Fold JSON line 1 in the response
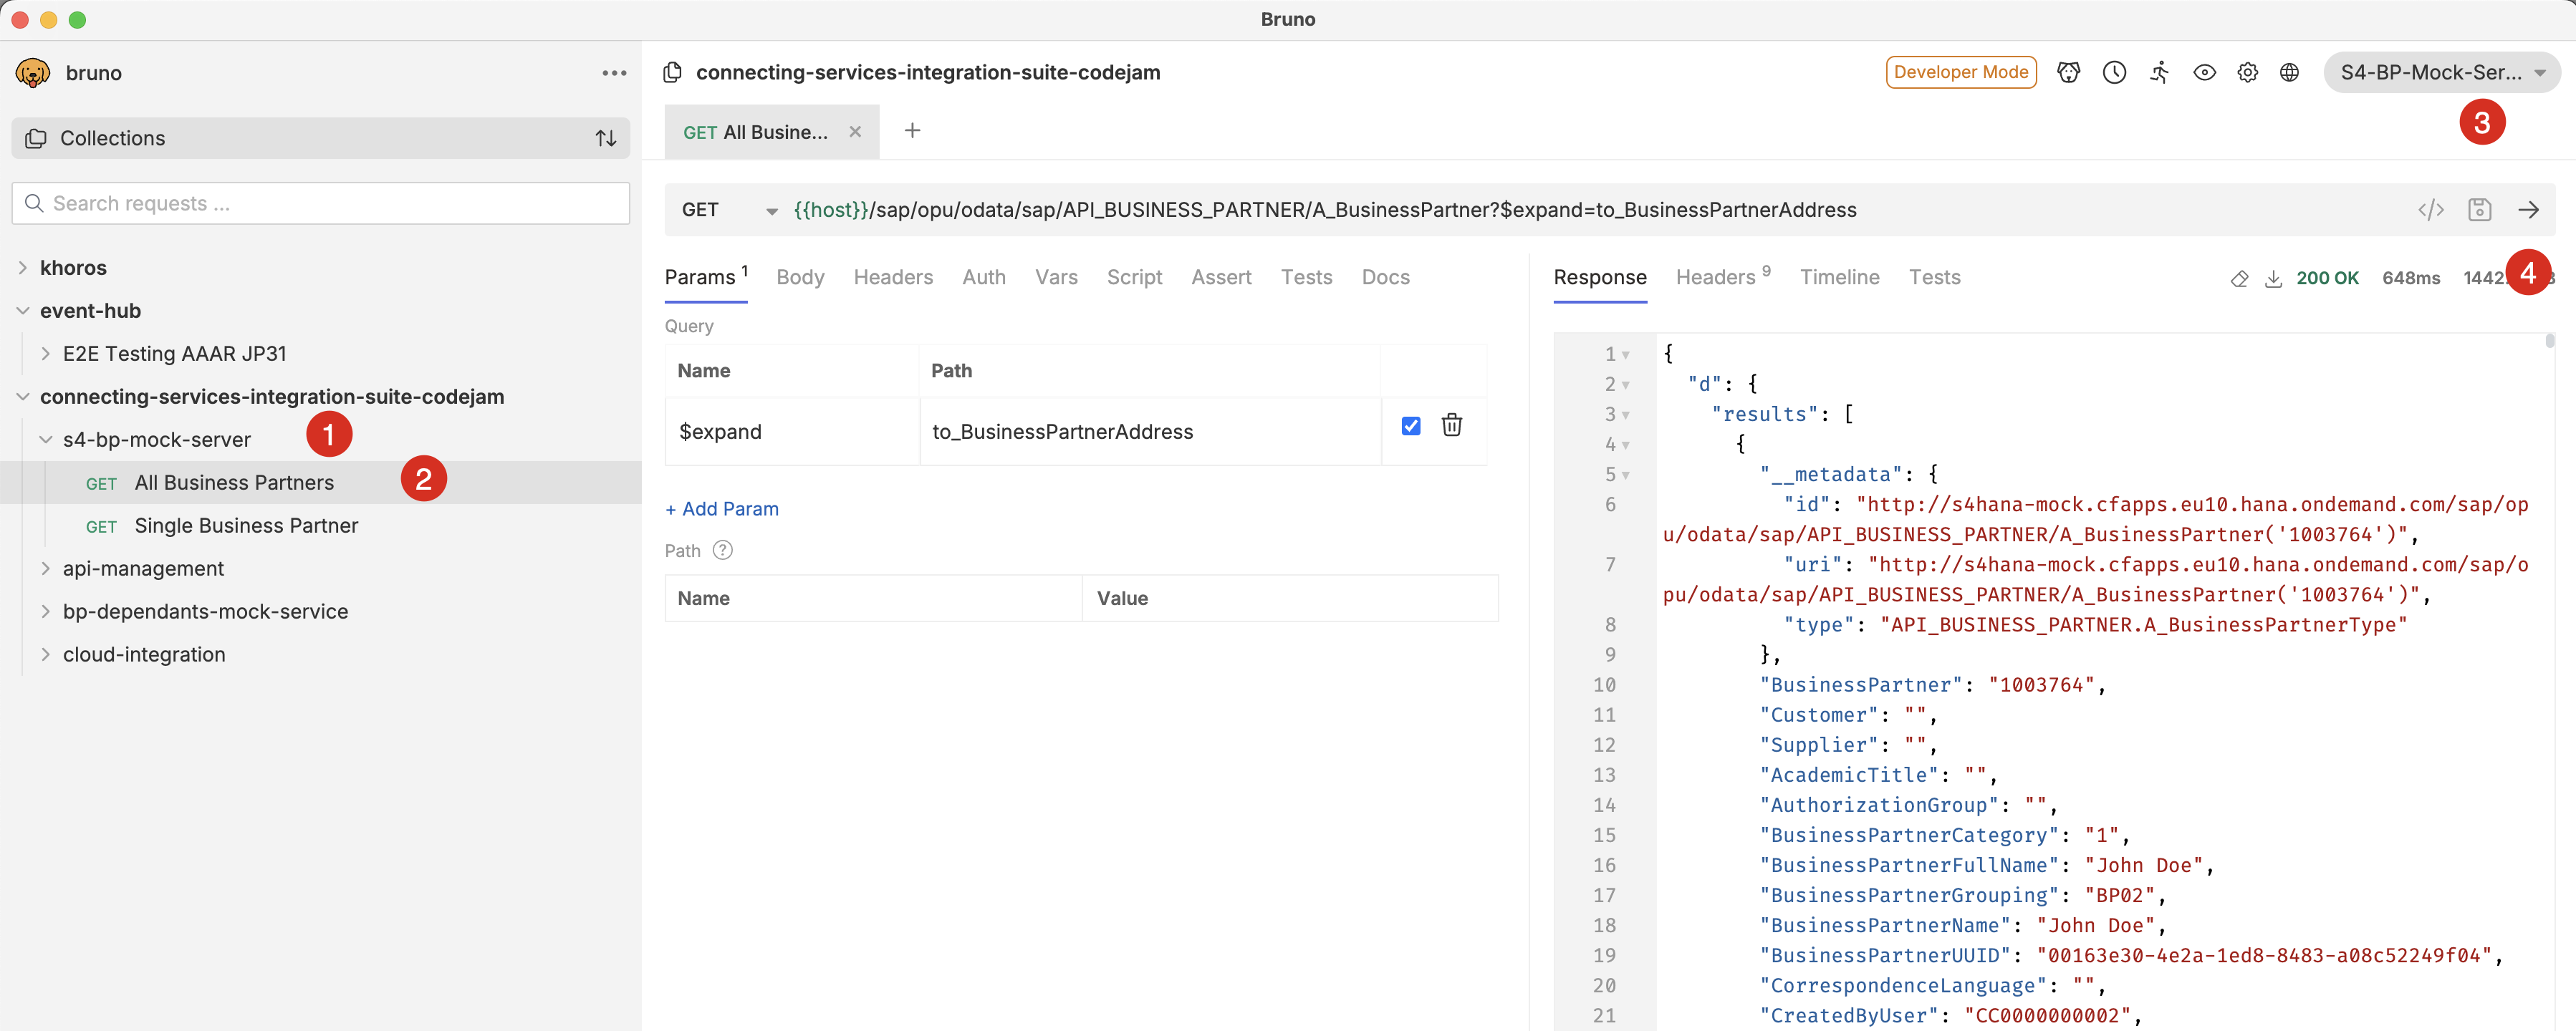The height and width of the screenshot is (1031, 2576). (x=1626, y=354)
